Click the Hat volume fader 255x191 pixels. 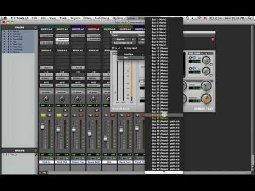point(105,138)
